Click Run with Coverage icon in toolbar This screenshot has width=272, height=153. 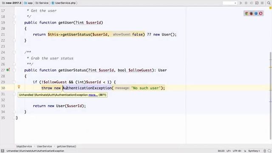coord(251,3)
